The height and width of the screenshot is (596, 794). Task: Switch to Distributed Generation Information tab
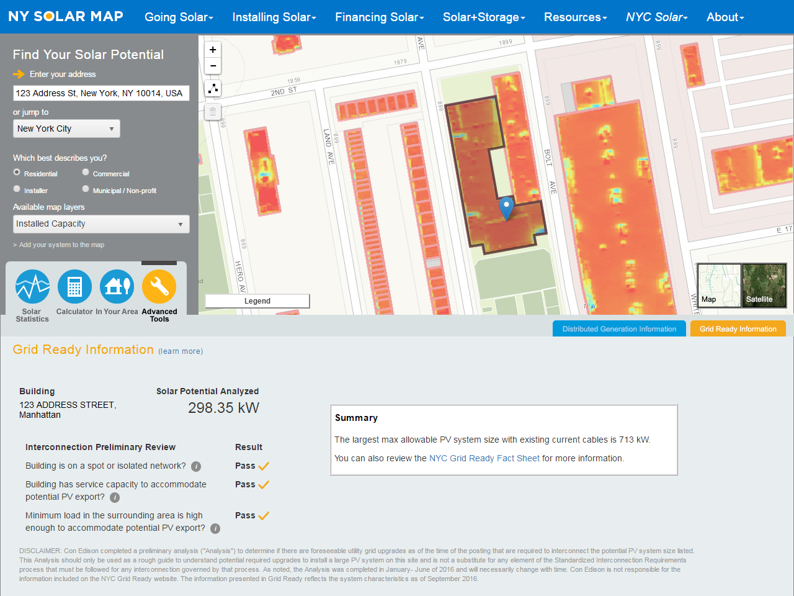(619, 328)
